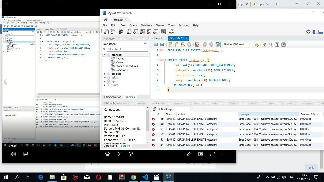Refresh schemas list icon
Image resolution: width=324 pixels, height=182 pixels.
pos(145,44)
